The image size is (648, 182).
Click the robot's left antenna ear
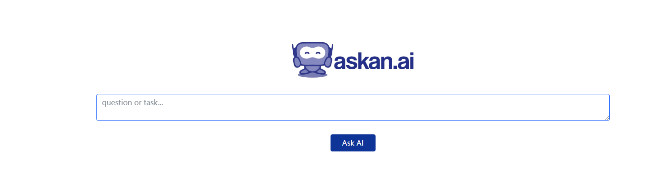[294, 50]
